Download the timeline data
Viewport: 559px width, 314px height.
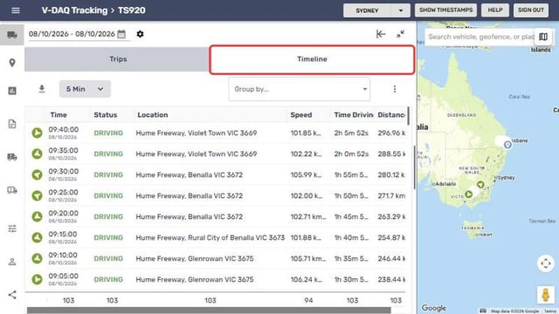click(42, 89)
